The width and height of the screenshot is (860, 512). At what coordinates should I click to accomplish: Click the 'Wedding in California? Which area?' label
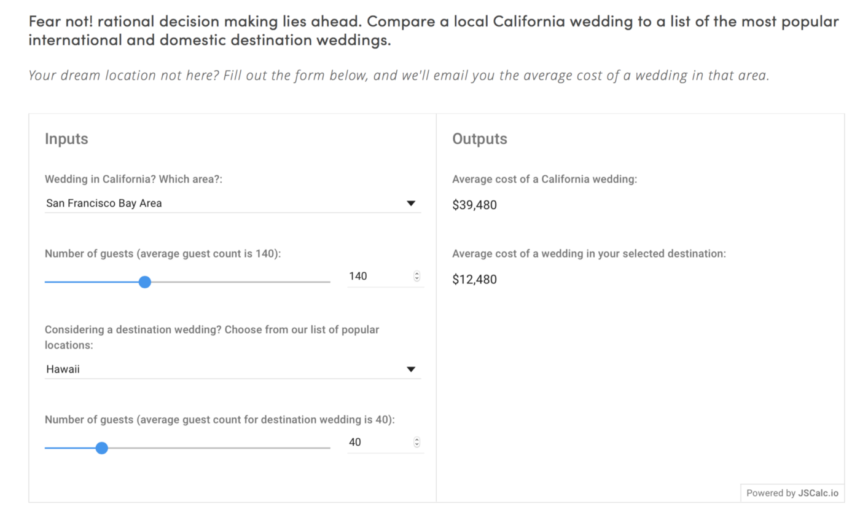tap(133, 179)
